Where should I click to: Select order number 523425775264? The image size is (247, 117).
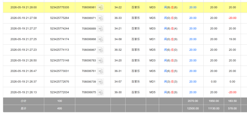click(59, 18)
